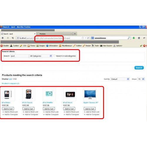The height and width of the screenshot is (147, 147).
Task: Switch to the Modules tab
Action: [54, 34]
